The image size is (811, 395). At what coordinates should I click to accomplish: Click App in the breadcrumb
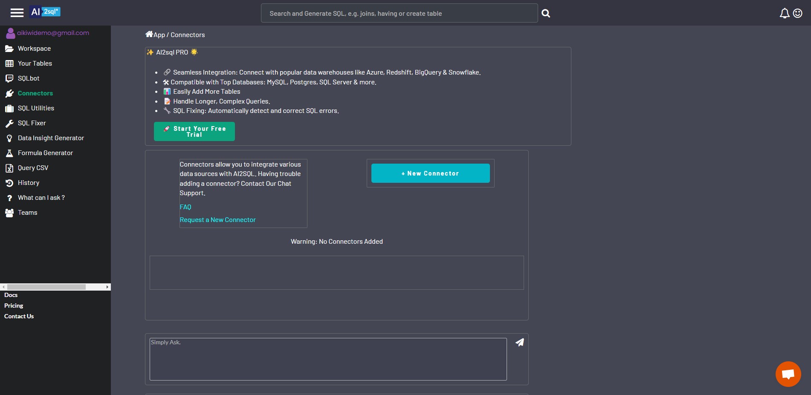pyautogui.click(x=159, y=35)
